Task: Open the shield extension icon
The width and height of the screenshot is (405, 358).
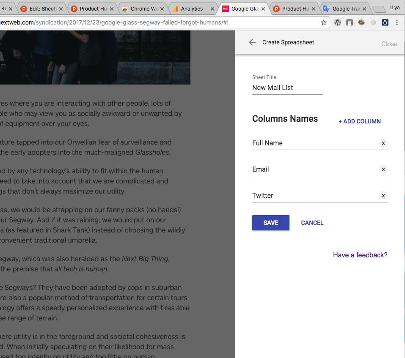Action: pos(373,23)
